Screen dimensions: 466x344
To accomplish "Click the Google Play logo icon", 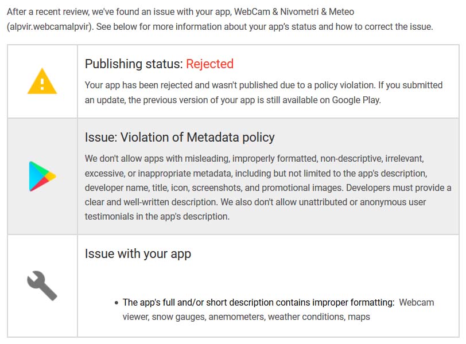I will tap(42, 176).
